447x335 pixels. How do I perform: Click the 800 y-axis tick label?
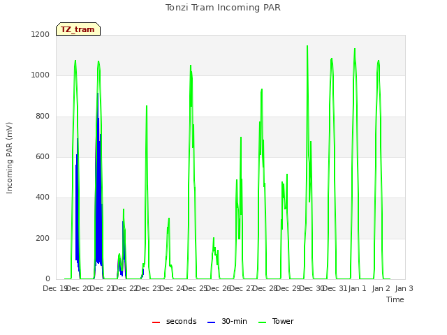(x=43, y=117)
